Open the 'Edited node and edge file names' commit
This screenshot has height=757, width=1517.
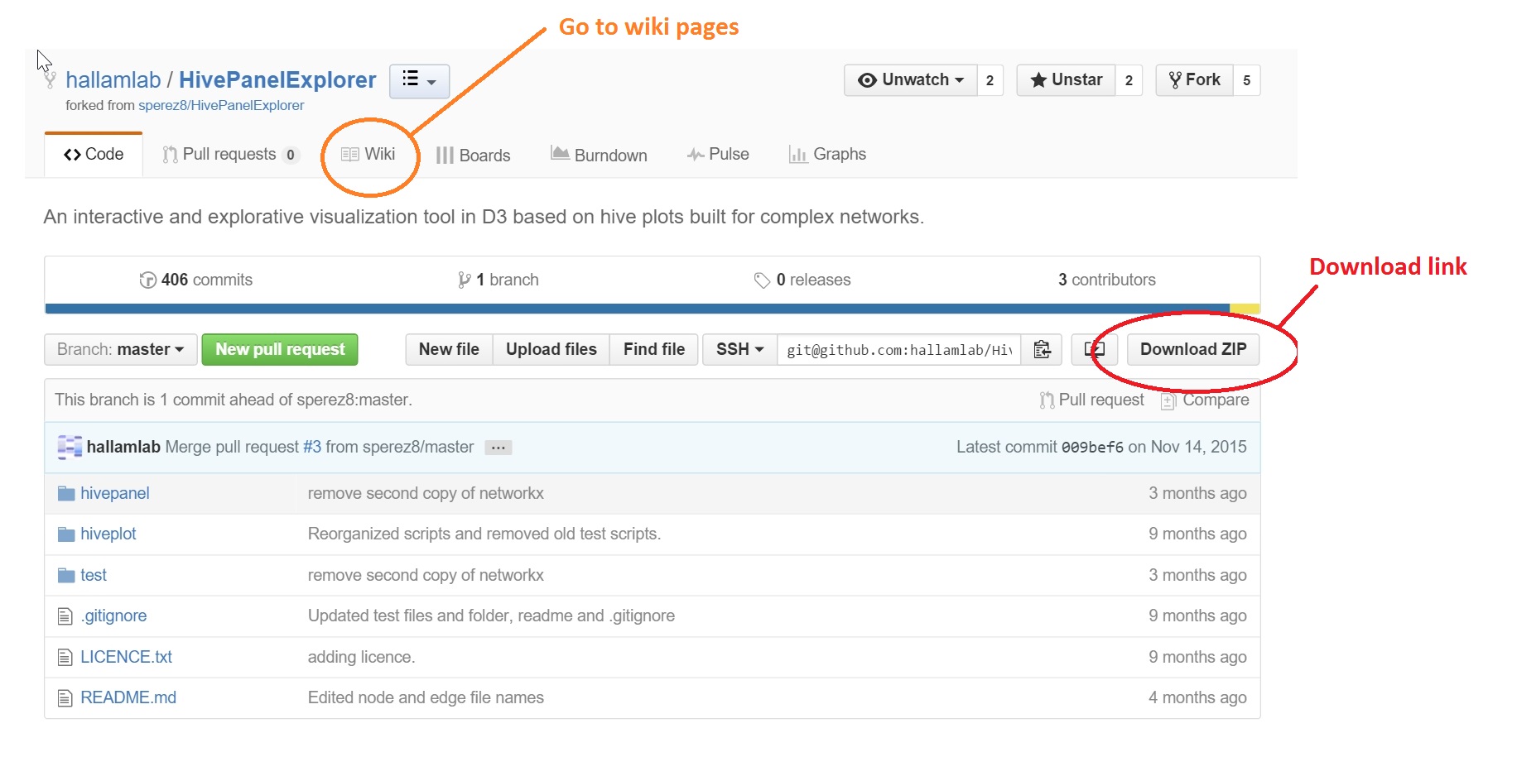coord(426,698)
